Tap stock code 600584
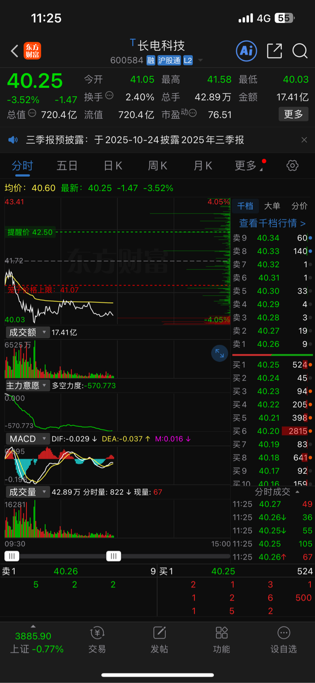 (127, 60)
